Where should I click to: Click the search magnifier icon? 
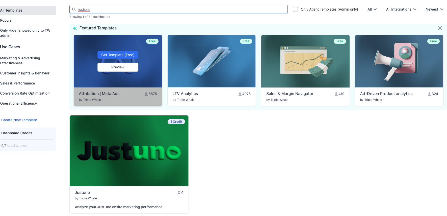tap(74, 9)
